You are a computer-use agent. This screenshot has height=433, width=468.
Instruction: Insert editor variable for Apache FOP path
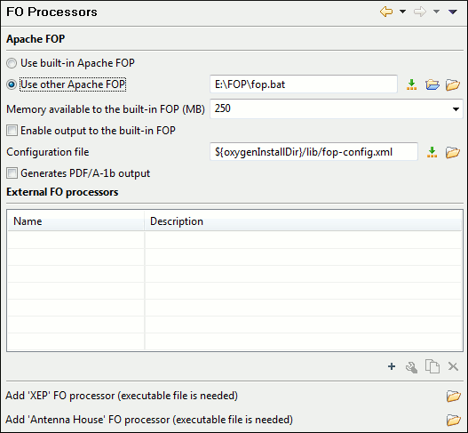point(411,84)
